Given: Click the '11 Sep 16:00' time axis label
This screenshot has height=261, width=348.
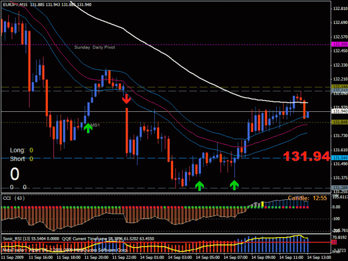Looking at the screenshot, I should [x=41, y=258].
